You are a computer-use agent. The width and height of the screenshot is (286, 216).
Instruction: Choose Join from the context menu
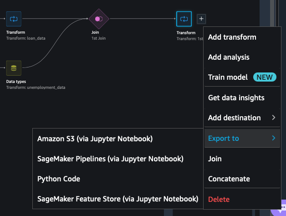(215, 159)
